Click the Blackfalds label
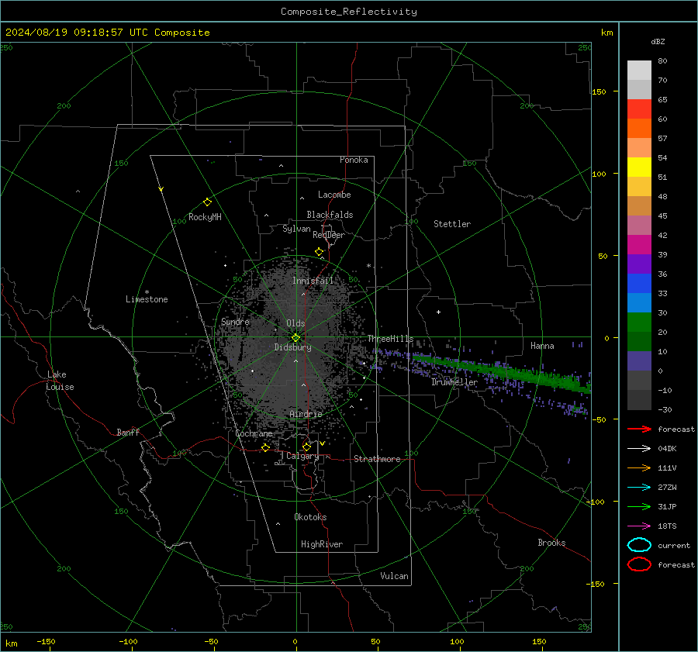The image size is (698, 652). pos(330,215)
